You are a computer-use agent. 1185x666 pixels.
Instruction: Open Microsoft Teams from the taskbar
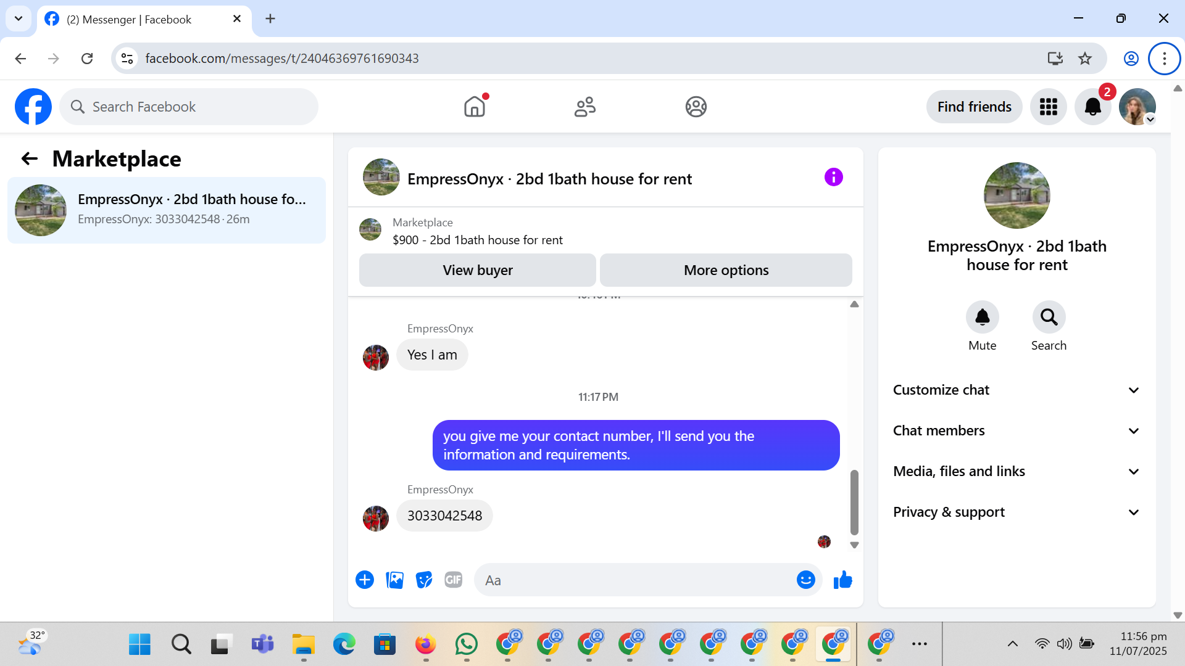[262, 644]
